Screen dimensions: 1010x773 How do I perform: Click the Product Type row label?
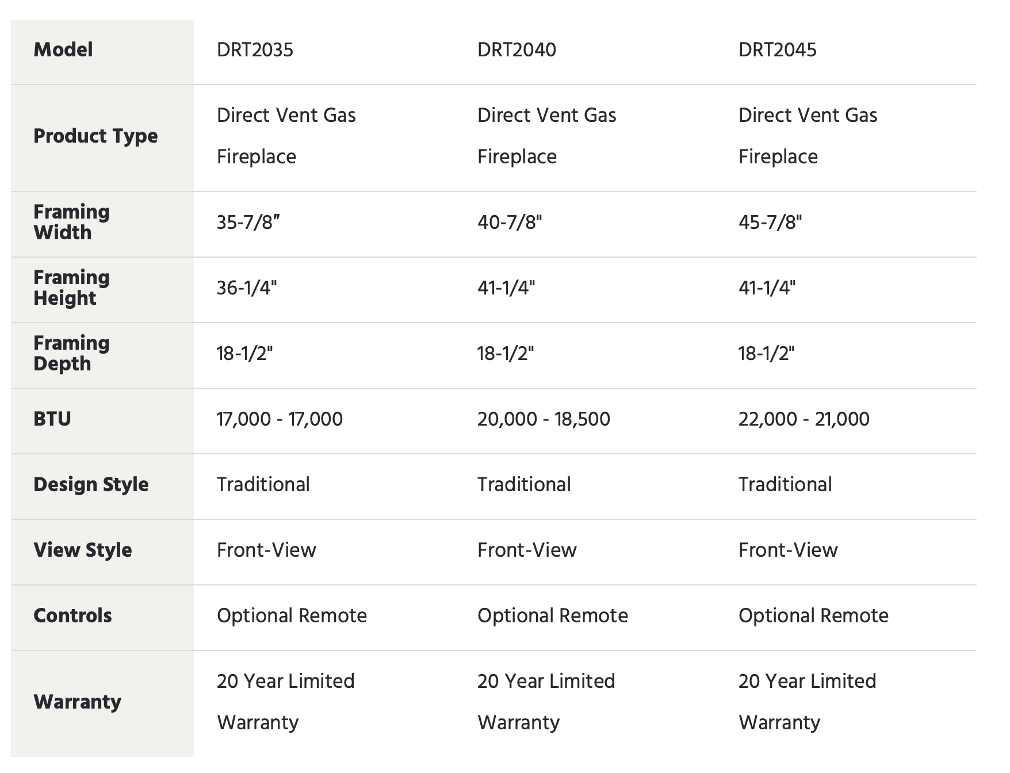coord(95,136)
